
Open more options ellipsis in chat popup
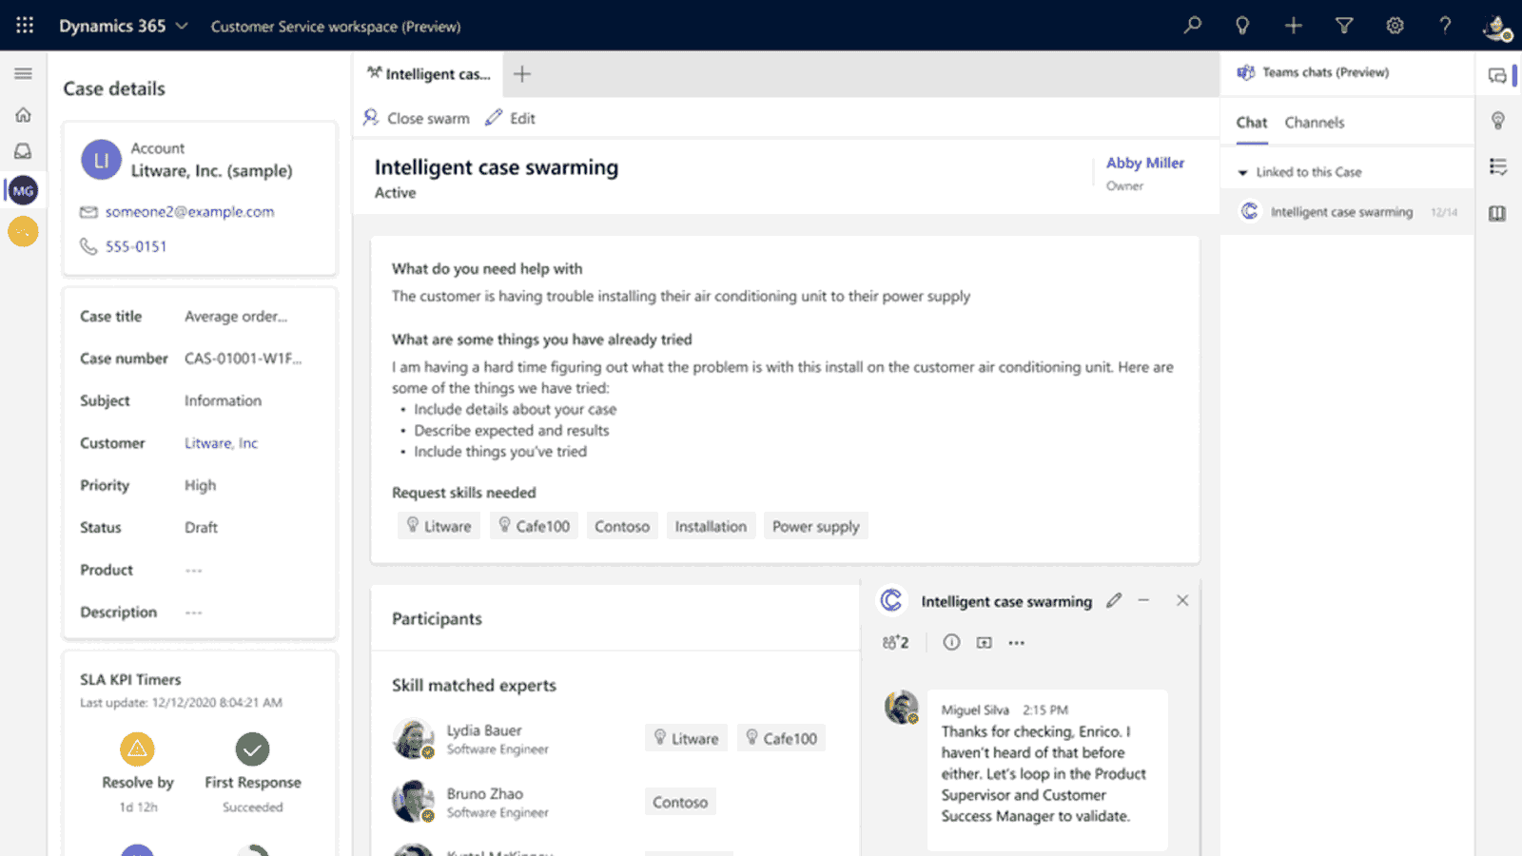pyautogui.click(x=1017, y=643)
